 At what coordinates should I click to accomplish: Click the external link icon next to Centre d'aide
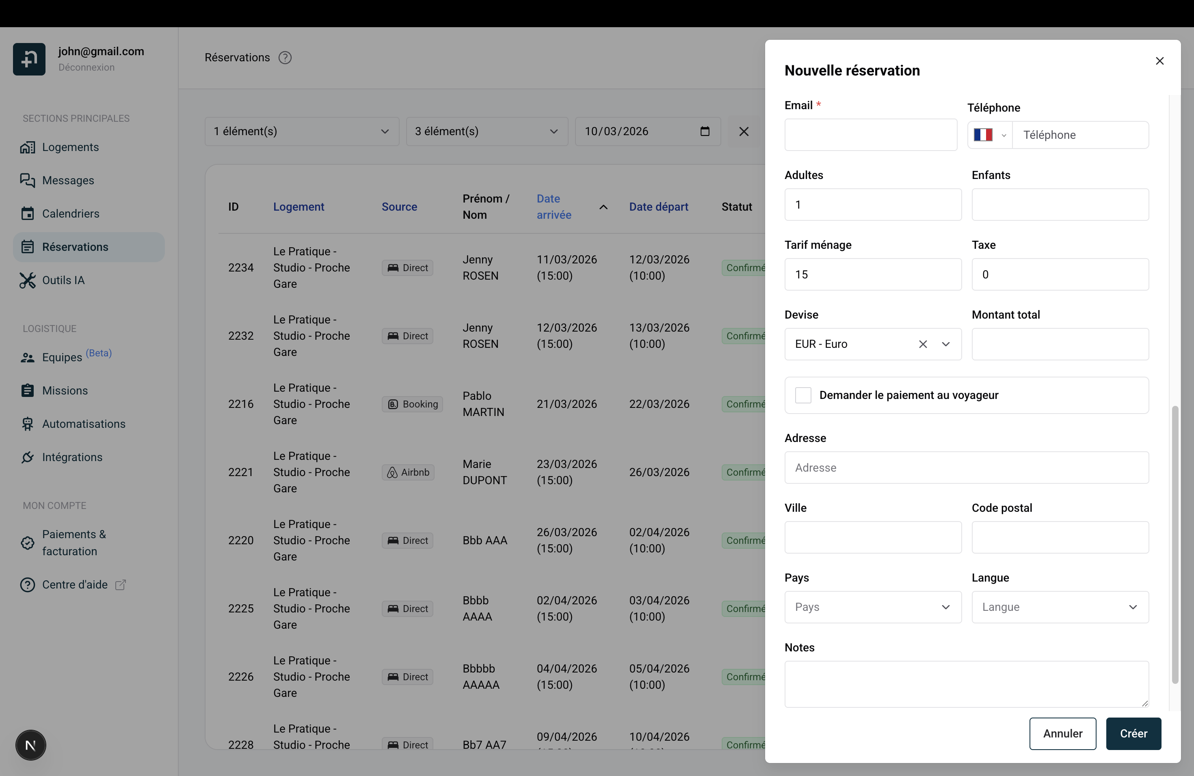coord(120,585)
